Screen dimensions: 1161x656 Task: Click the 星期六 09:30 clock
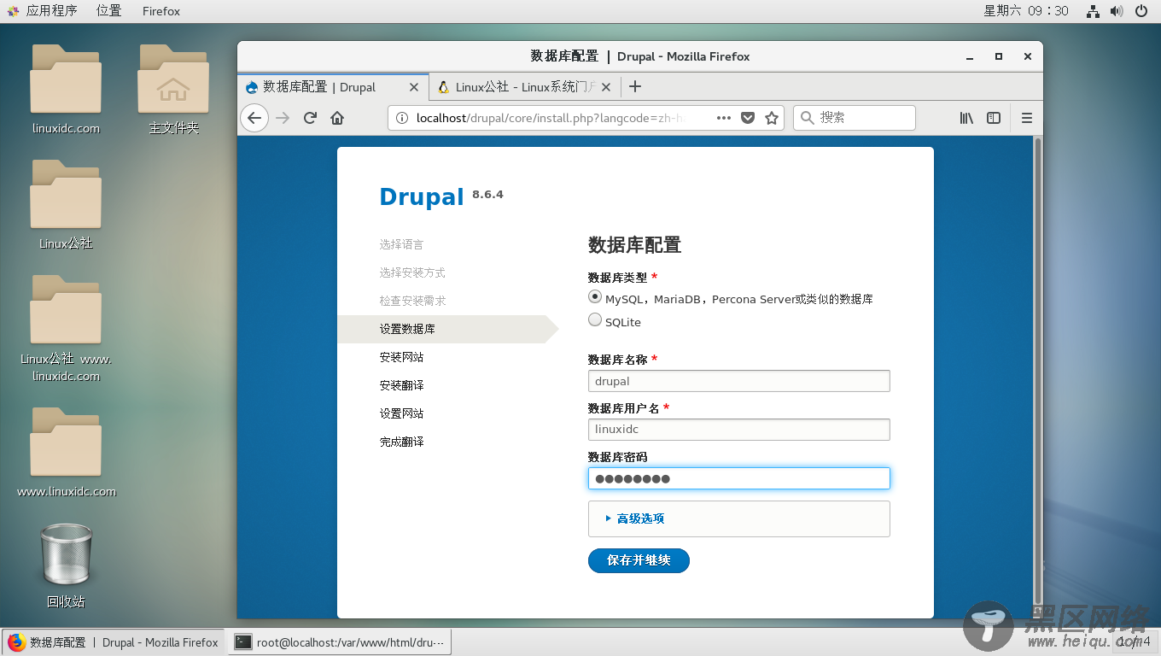pos(1026,11)
